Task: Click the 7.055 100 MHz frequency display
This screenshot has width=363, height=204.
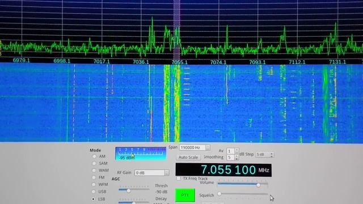Action: tap(223, 170)
